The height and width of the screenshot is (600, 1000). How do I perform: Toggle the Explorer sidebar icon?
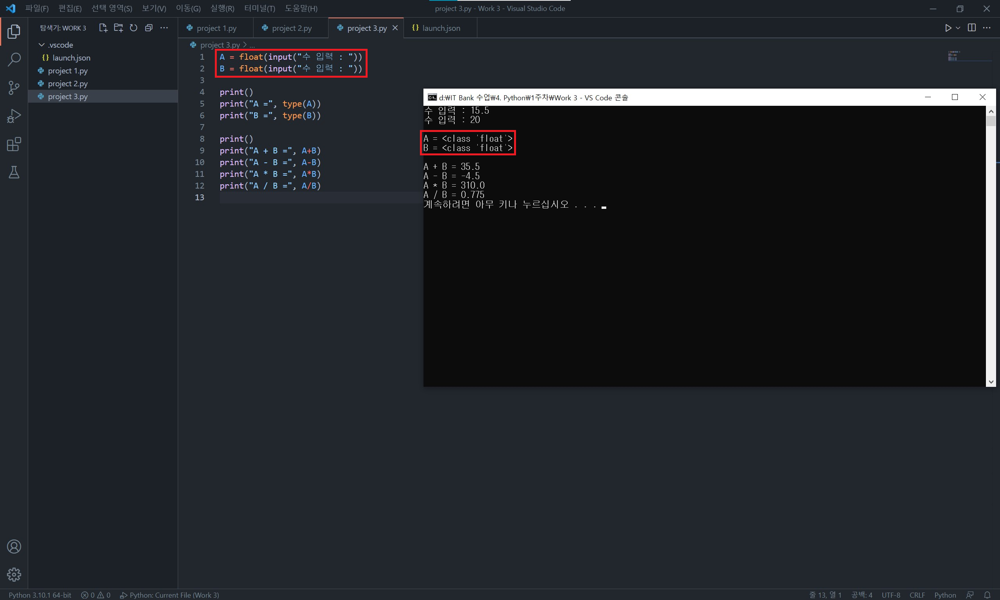click(x=14, y=32)
